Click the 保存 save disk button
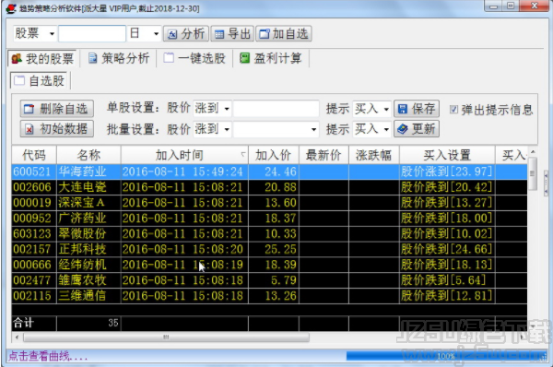The width and height of the screenshot is (553, 367). [x=417, y=109]
